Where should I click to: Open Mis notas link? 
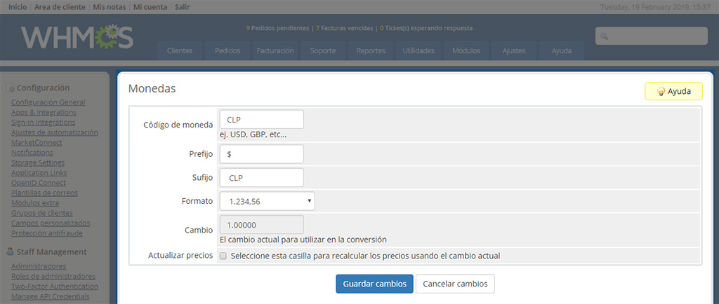tap(109, 7)
